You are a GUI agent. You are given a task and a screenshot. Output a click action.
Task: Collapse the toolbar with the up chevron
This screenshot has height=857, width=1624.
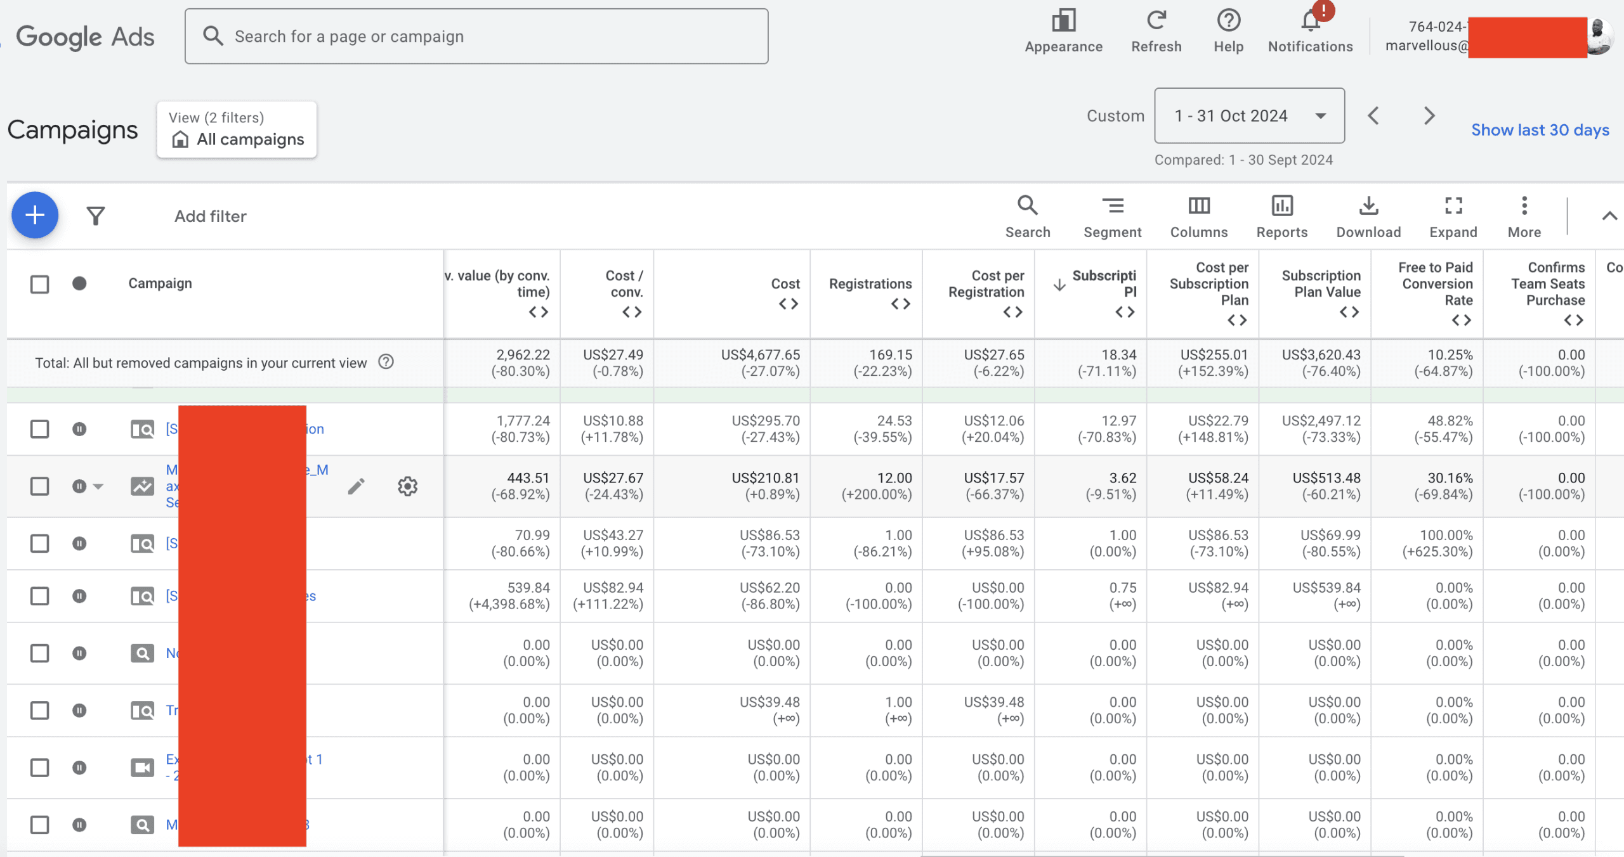pyautogui.click(x=1609, y=216)
